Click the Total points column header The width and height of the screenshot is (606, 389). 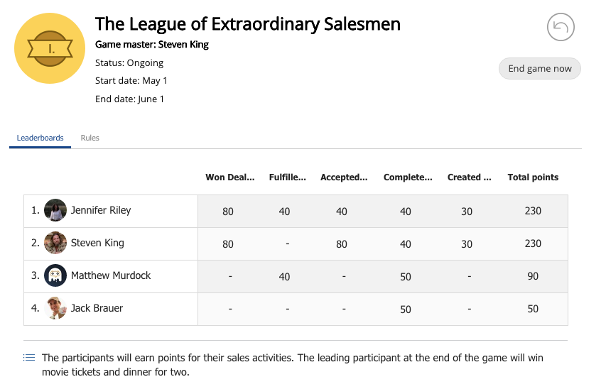click(x=533, y=177)
